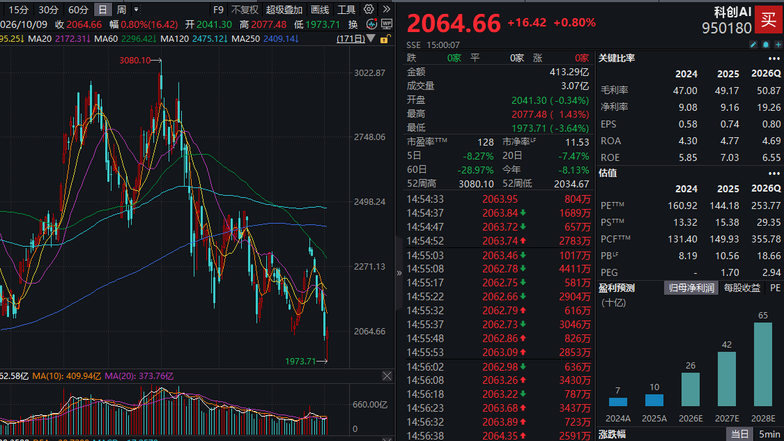Image resolution: width=784 pixels, height=441 pixels.
Task: Open the 171日 range dropdown triangle
Action: click(371, 38)
